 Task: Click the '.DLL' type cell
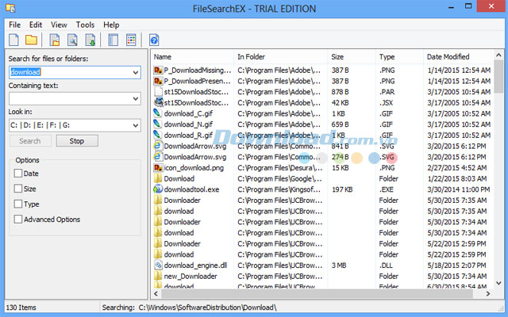[x=386, y=265]
